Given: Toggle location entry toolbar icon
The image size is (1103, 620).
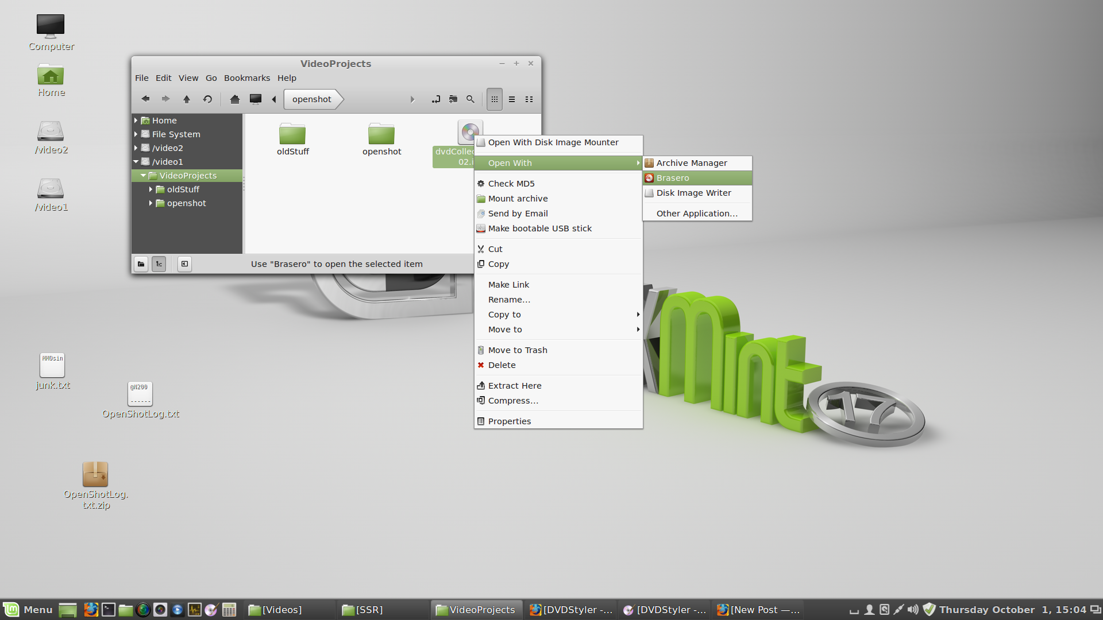Looking at the screenshot, I should pos(436,99).
